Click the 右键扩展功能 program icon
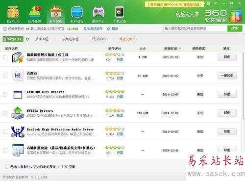This screenshot has height=181, width=245. 18,150
